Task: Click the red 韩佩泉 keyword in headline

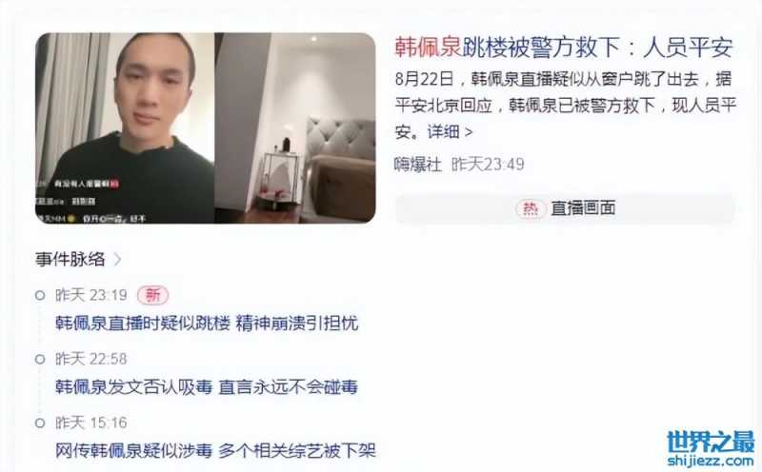Action: pos(428,48)
